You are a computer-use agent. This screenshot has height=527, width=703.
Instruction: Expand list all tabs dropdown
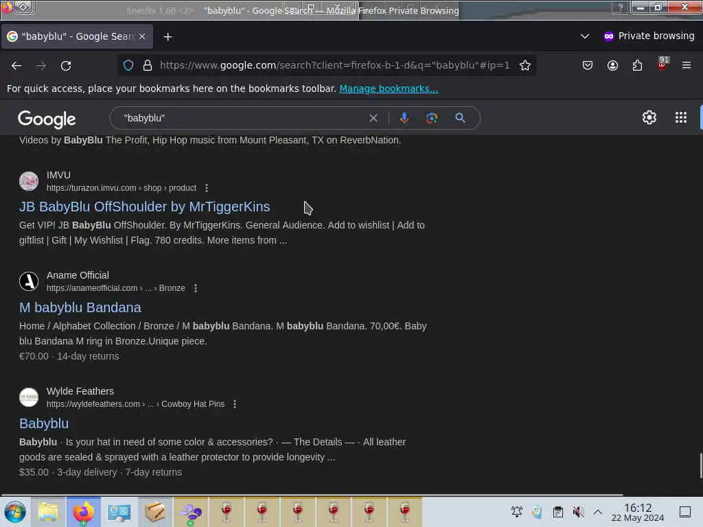(585, 36)
